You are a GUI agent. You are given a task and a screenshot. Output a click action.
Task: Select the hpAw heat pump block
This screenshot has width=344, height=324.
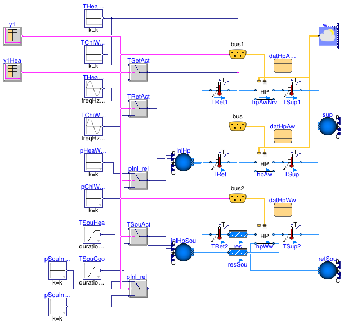(265, 164)
